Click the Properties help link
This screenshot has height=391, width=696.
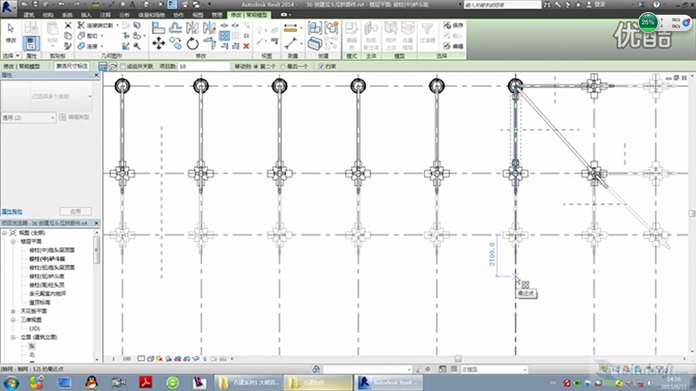[x=12, y=212]
